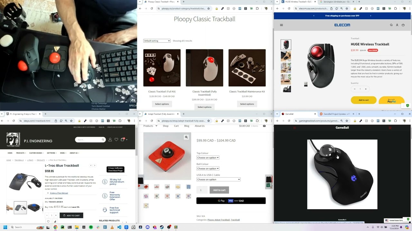Switch to the GameBall Project Updates tab
412x231 pixels.
337,114
